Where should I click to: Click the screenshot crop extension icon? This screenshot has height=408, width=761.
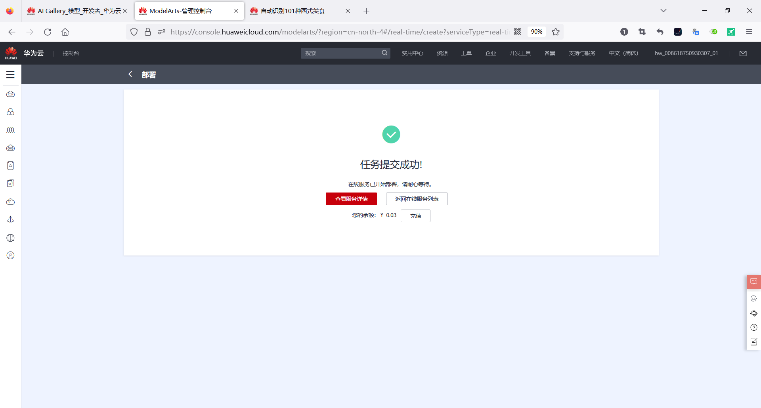click(x=642, y=32)
